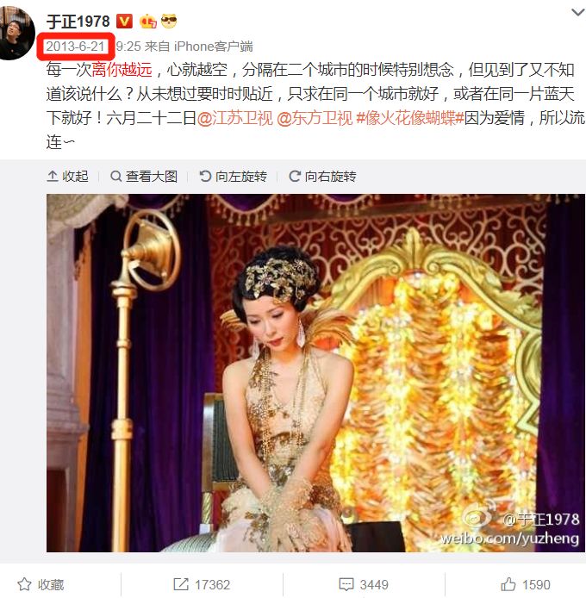586x598 pixels.
Task: Click the posted photo of woman in gold
Action: pyautogui.click(x=315, y=373)
